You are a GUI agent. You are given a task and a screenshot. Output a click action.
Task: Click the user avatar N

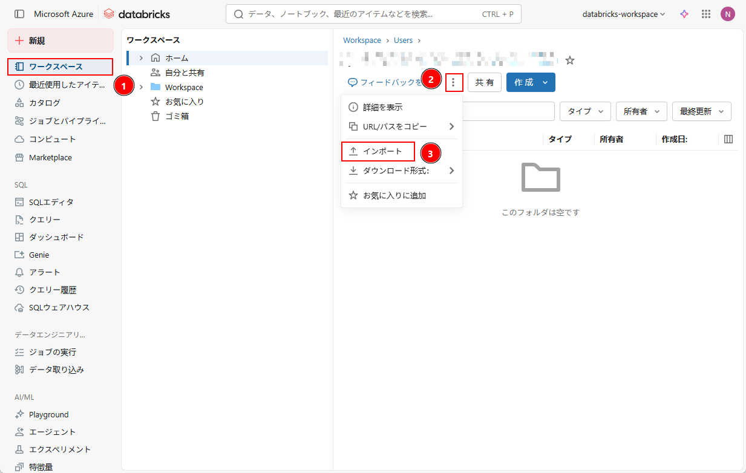(727, 14)
